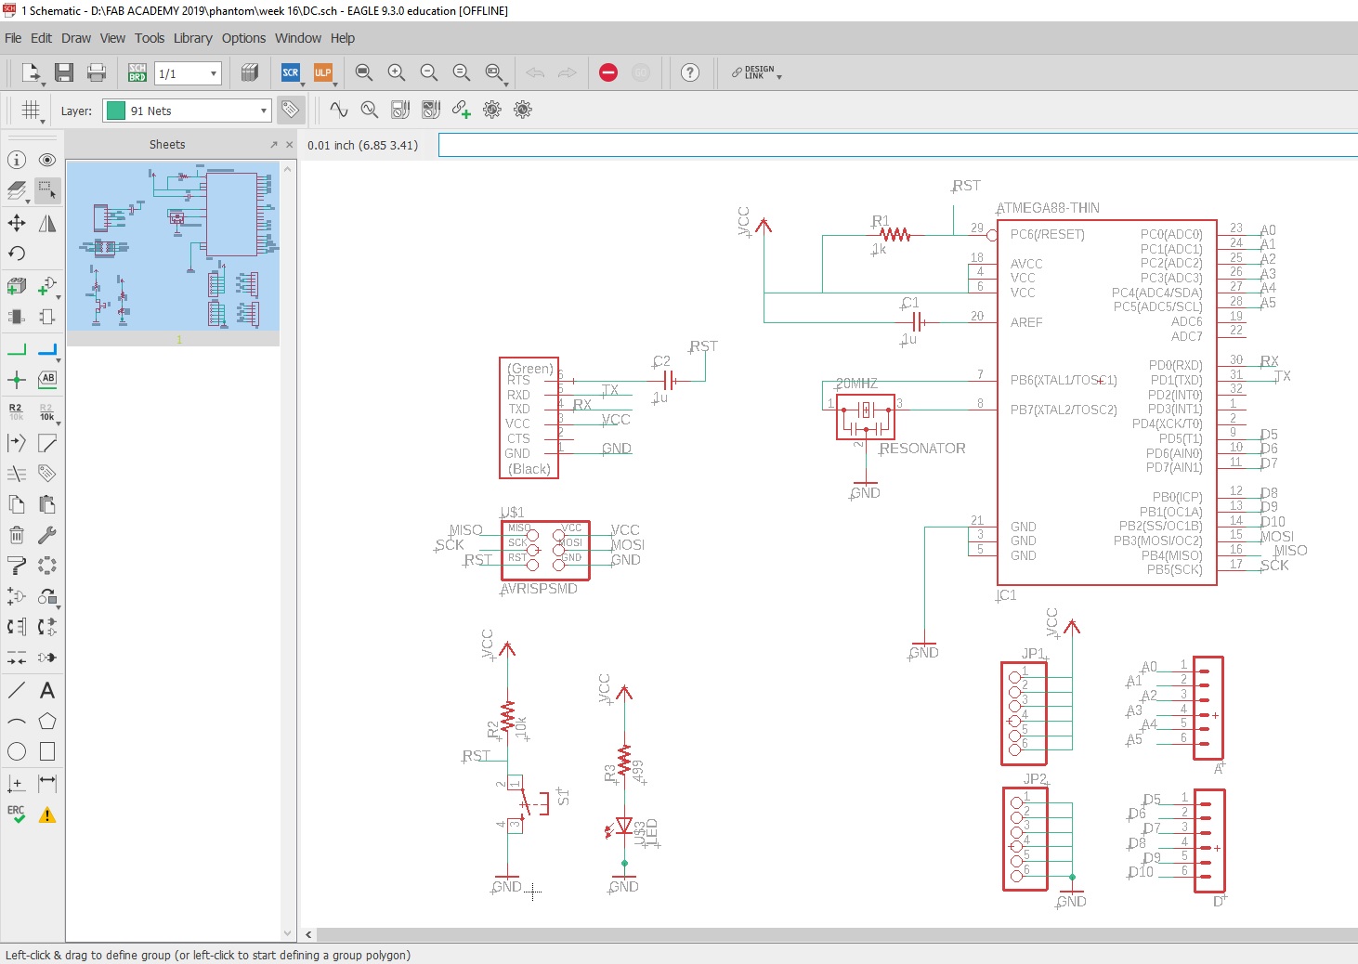Click the Save disk icon

[x=64, y=72]
